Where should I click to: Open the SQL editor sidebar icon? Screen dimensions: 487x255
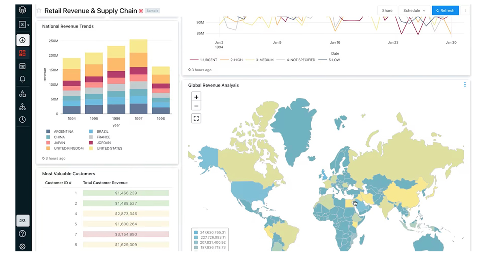(x=22, y=66)
